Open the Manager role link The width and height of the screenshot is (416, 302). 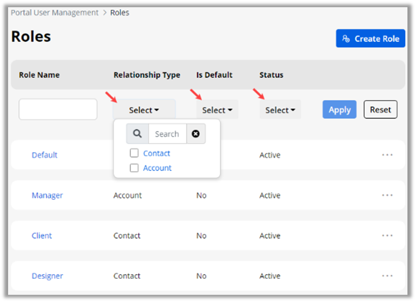(x=47, y=195)
